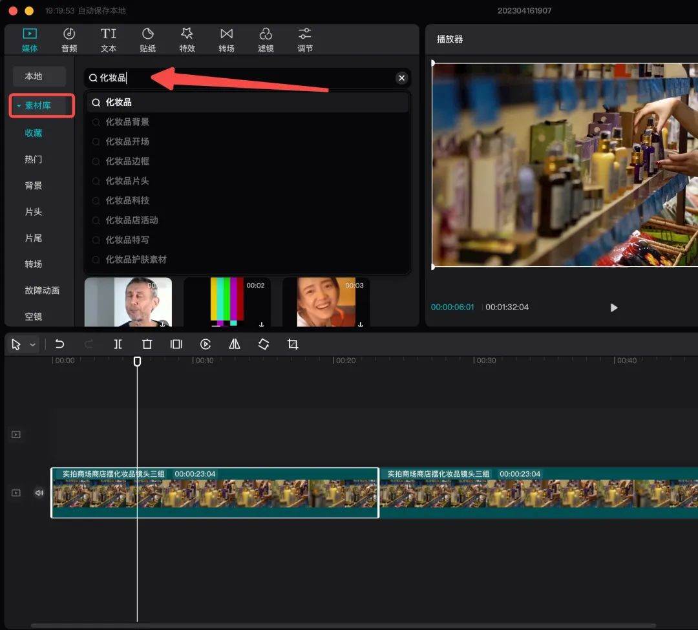Open the pointer tool dropdown arrow
698x630 pixels.
point(32,344)
